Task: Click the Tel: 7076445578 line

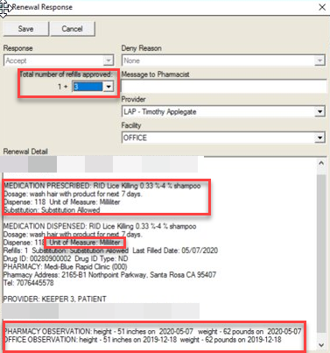Action: pyautogui.click(x=29, y=283)
